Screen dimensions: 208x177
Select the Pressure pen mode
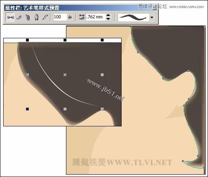(x=45, y=17)
